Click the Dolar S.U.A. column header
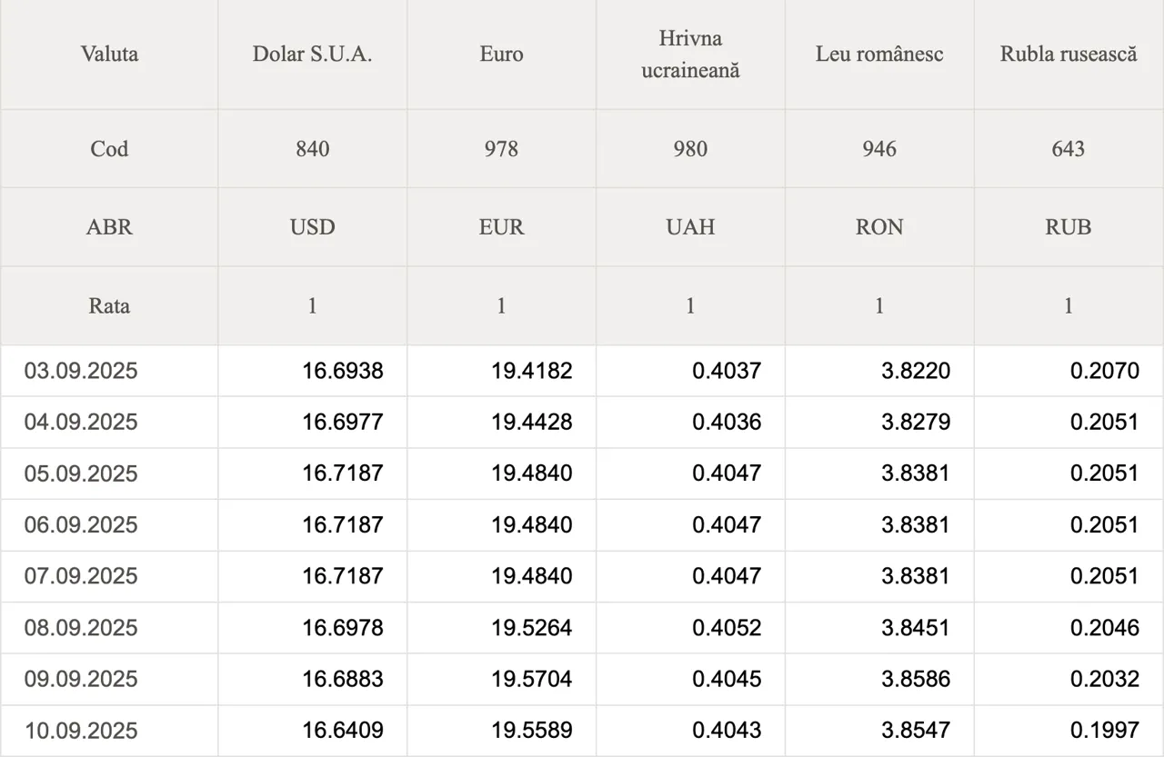The width and height of the screenshot is (1164, 757). coord(312,54)
